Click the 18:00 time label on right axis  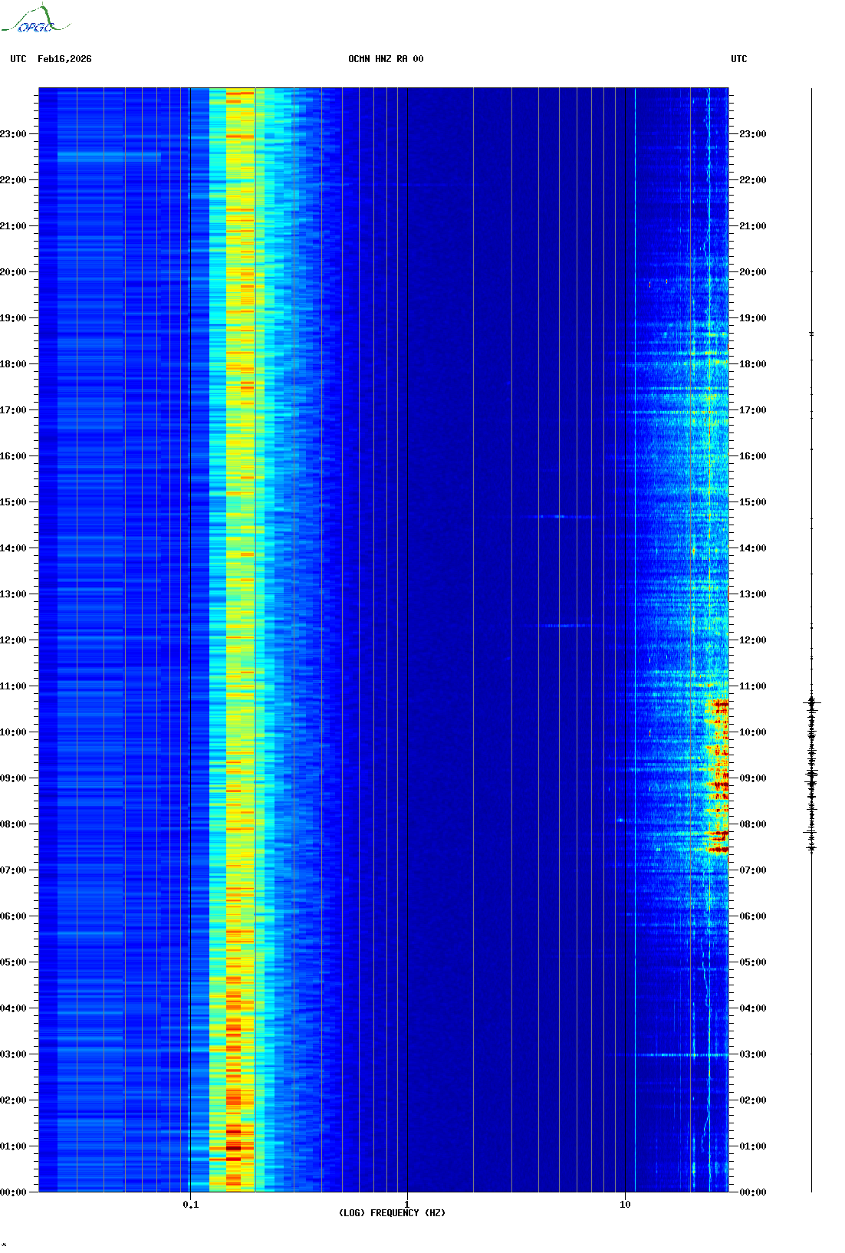pos(752,364)
